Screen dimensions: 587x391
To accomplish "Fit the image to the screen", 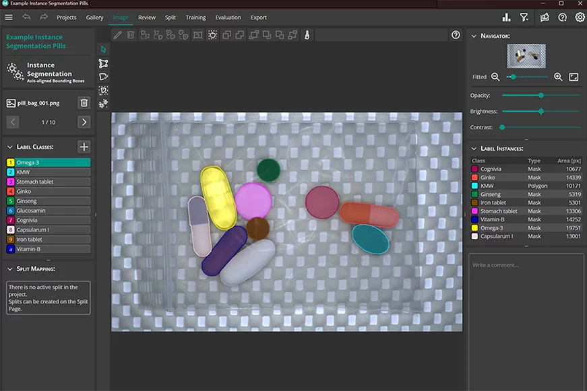I will pos(574,77).
